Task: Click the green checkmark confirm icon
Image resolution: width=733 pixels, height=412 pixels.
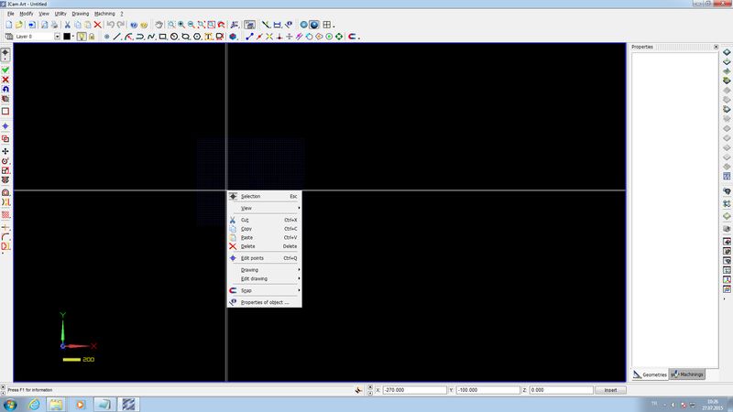Action: tap(5, 70)
